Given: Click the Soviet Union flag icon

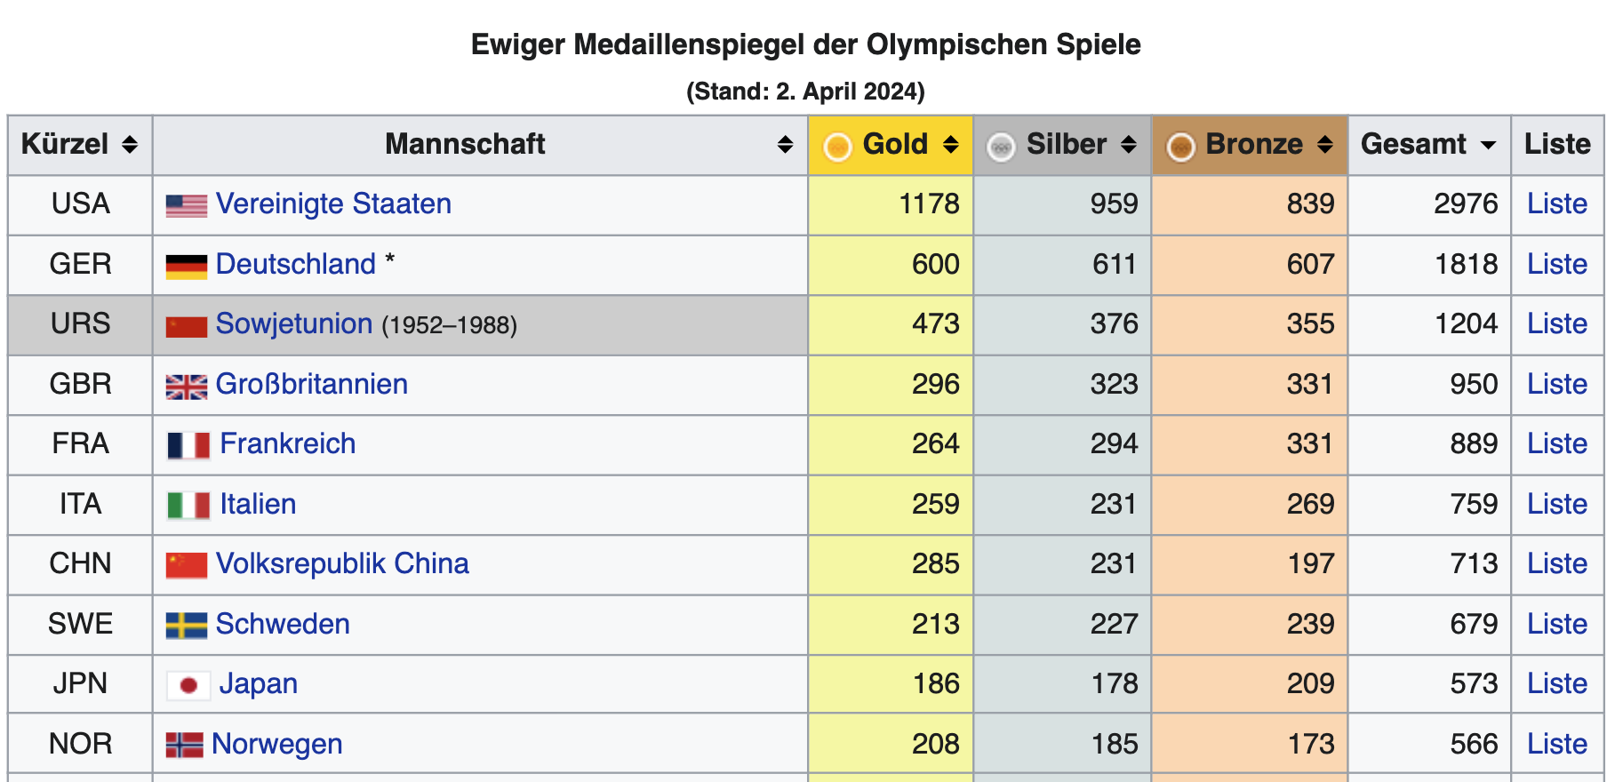Looking at the screenshot, I should 187,326.
